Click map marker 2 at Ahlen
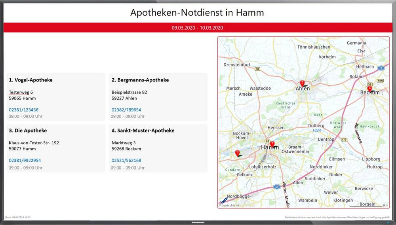 [x=302, y=83]
